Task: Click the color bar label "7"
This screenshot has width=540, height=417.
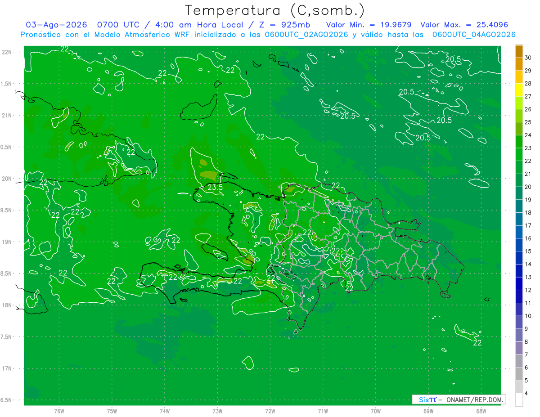Action: (527, 355)
